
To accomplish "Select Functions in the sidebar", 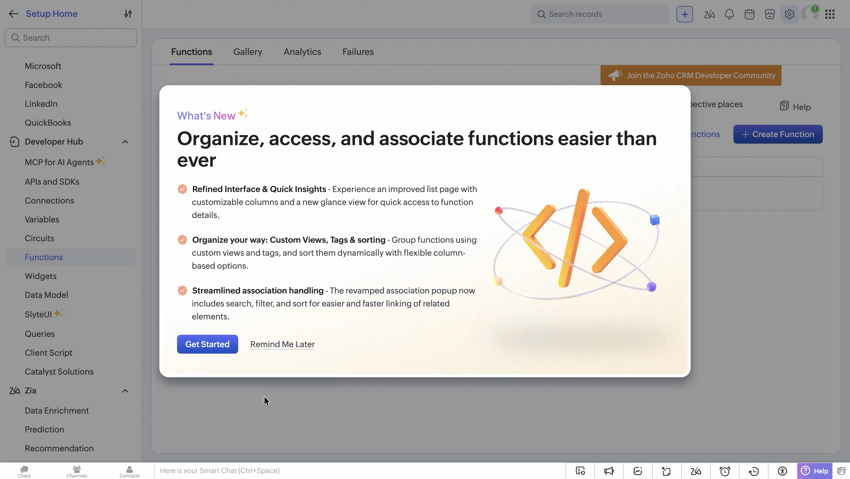I will (71, 257).
